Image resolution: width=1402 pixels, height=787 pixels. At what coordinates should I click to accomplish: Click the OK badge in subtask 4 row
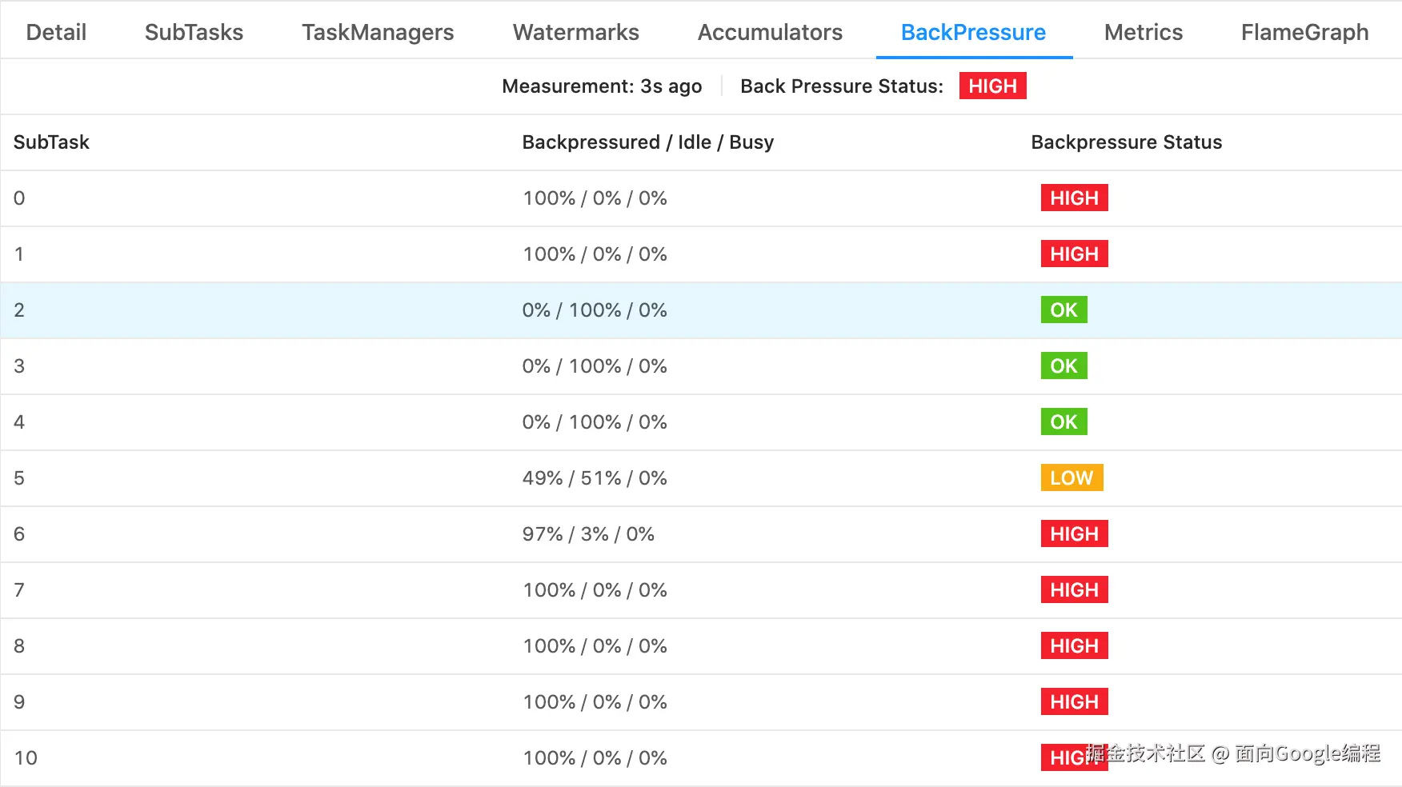(x=1064, y=421)
